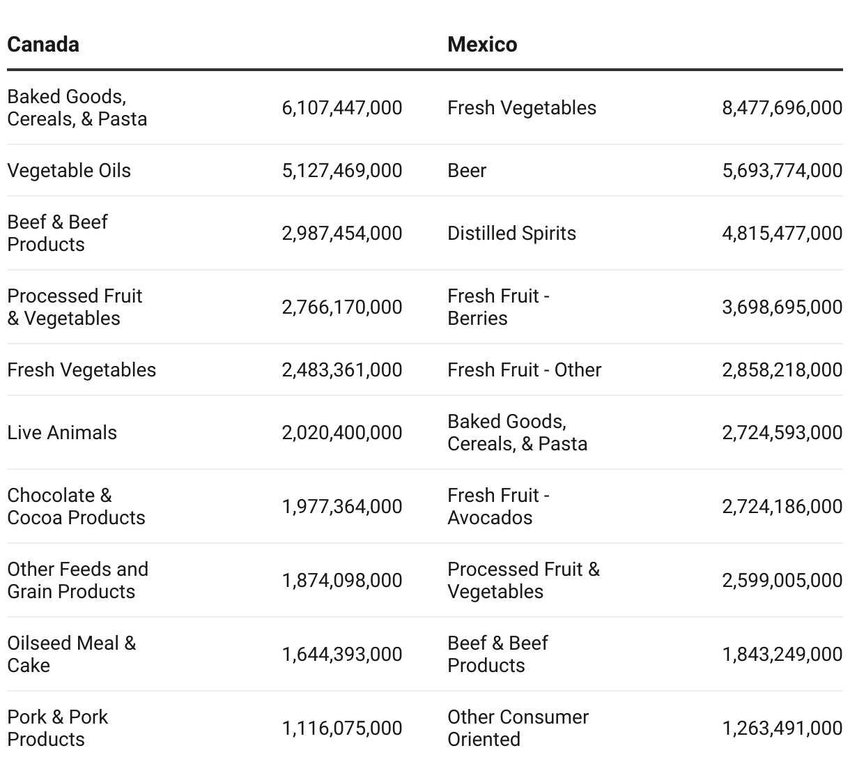Click the Other Consumer Oriented label
Viewport: 850px width, 771px height.
point(518,728)
